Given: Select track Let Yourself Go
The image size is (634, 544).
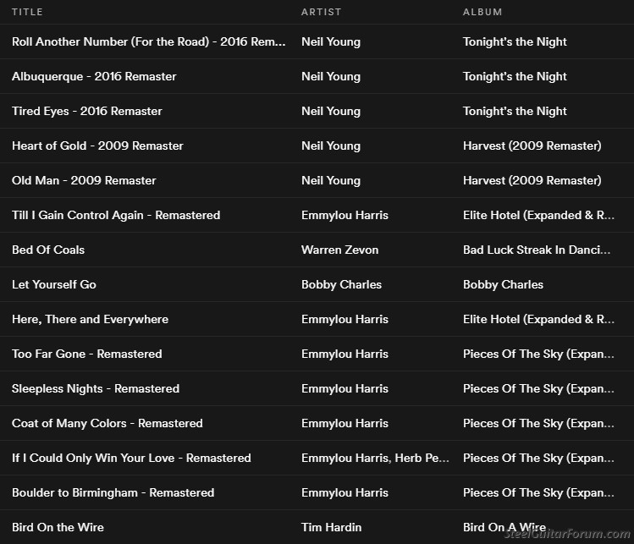Looking at the screenshot, I should point(54,284).
